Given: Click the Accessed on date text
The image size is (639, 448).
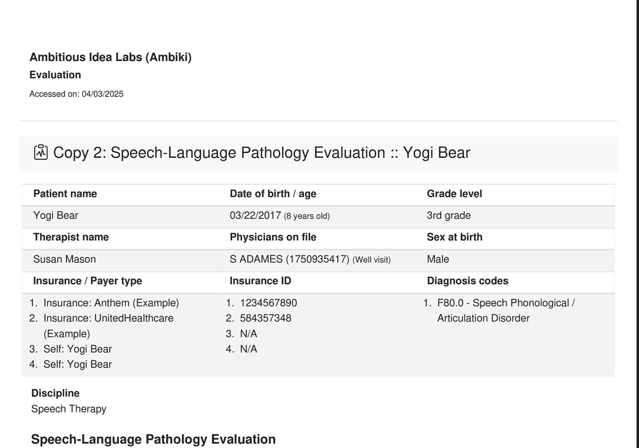Looking at the screenshot, I should (x=76, y=94).
